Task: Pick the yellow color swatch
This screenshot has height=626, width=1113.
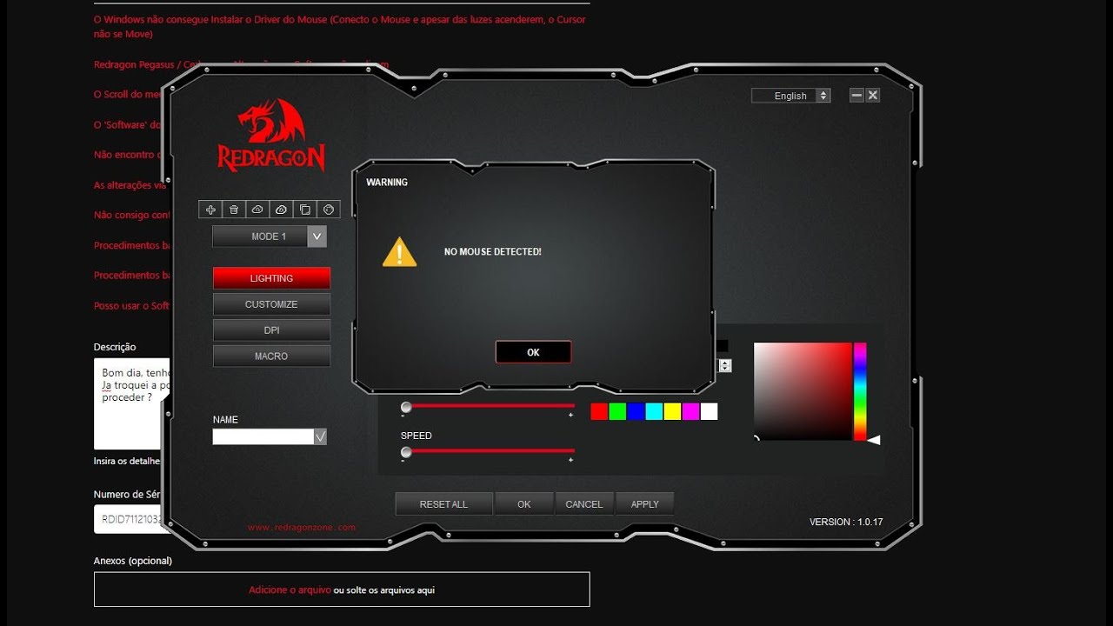Action: (672, 412)
